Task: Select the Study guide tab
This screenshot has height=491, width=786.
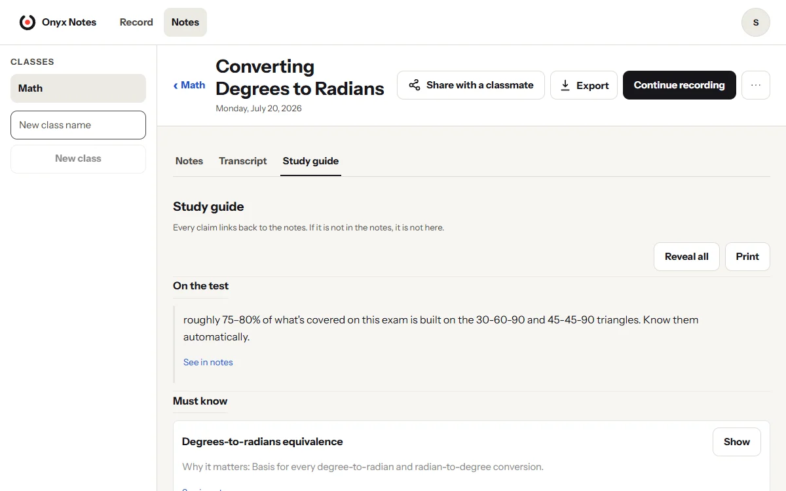Action: point(310,161)
